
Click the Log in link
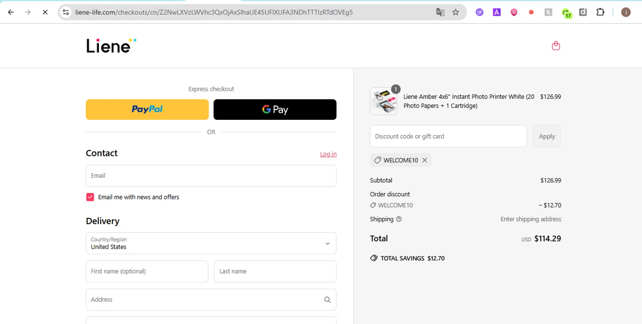pyautogui.click(x=328, y=154)
